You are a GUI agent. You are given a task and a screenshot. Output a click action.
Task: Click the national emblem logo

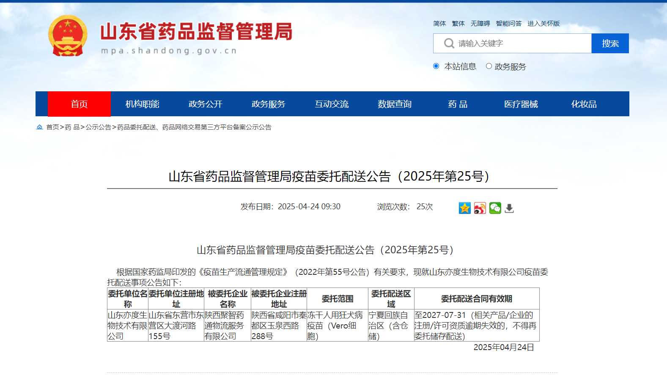(68, 36)
